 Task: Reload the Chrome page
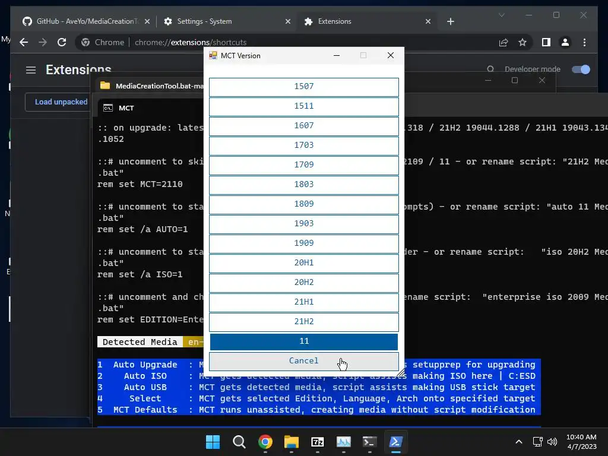coord(62,42)
